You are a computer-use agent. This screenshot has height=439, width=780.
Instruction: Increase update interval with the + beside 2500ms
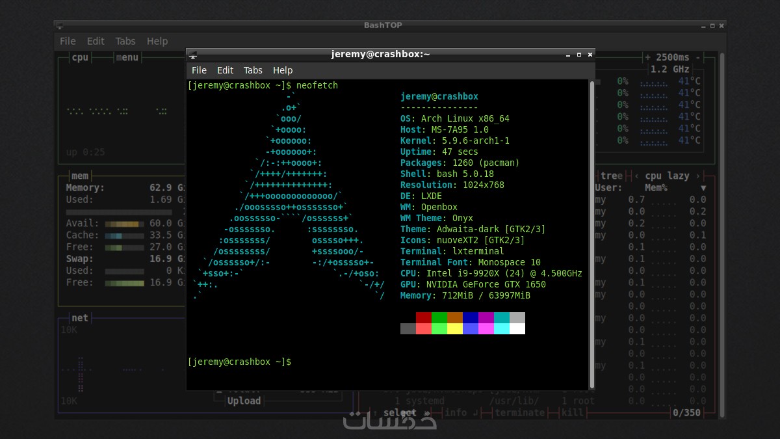click(x=647, y=57)
